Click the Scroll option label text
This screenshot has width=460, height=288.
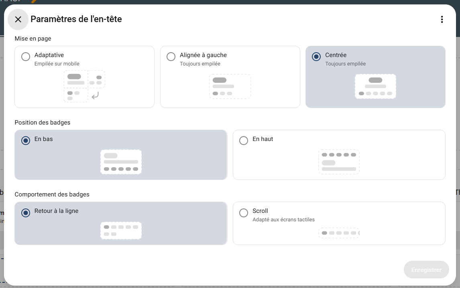(260, 211)
